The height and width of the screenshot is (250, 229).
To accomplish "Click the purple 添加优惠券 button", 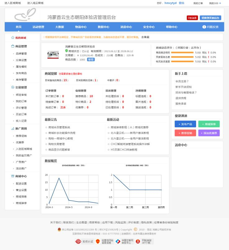I will (209, 133).
